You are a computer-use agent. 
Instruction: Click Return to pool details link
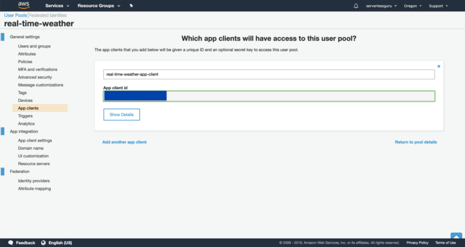pos(416,142)
